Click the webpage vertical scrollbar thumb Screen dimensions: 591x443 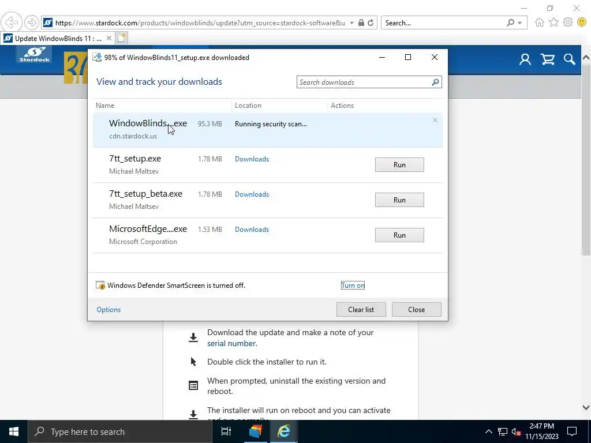coord(586,159)
